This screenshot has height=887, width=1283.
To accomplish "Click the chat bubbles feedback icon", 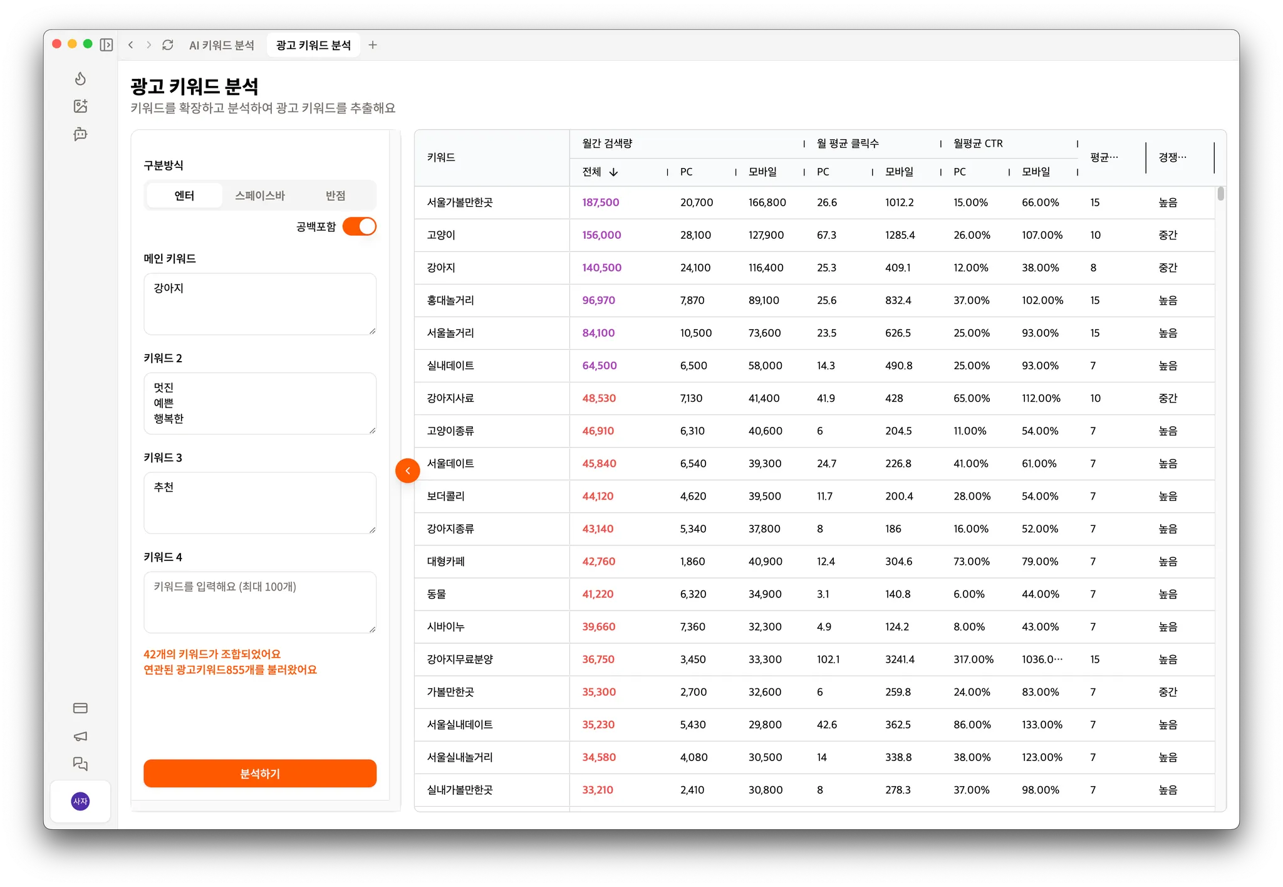I will tap(80, 764).
